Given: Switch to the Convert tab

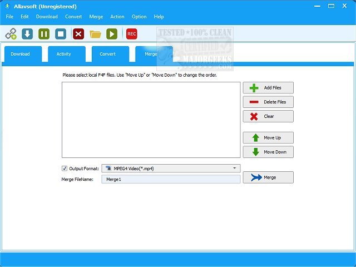Looking at the screenshot, I should (x=110, y=54).
